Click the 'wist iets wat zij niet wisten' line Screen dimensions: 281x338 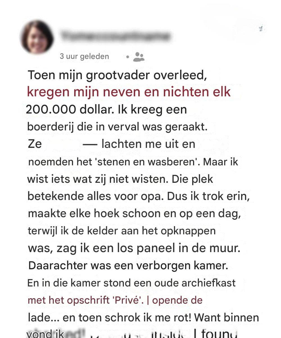[x=120, y=179]
